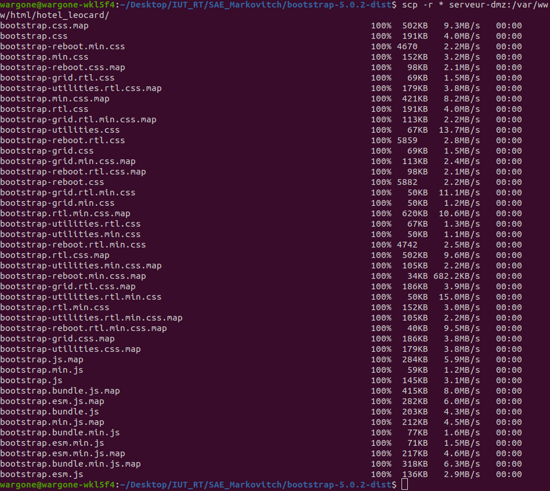Click the bootstrap.rtl.min.css.map filename
Image resolution: width=550 pixels, height=491 pixels.
coord(65,213)
